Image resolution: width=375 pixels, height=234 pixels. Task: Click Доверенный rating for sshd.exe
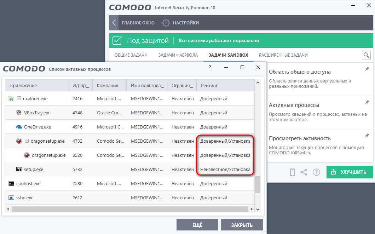tap(214, 198)
